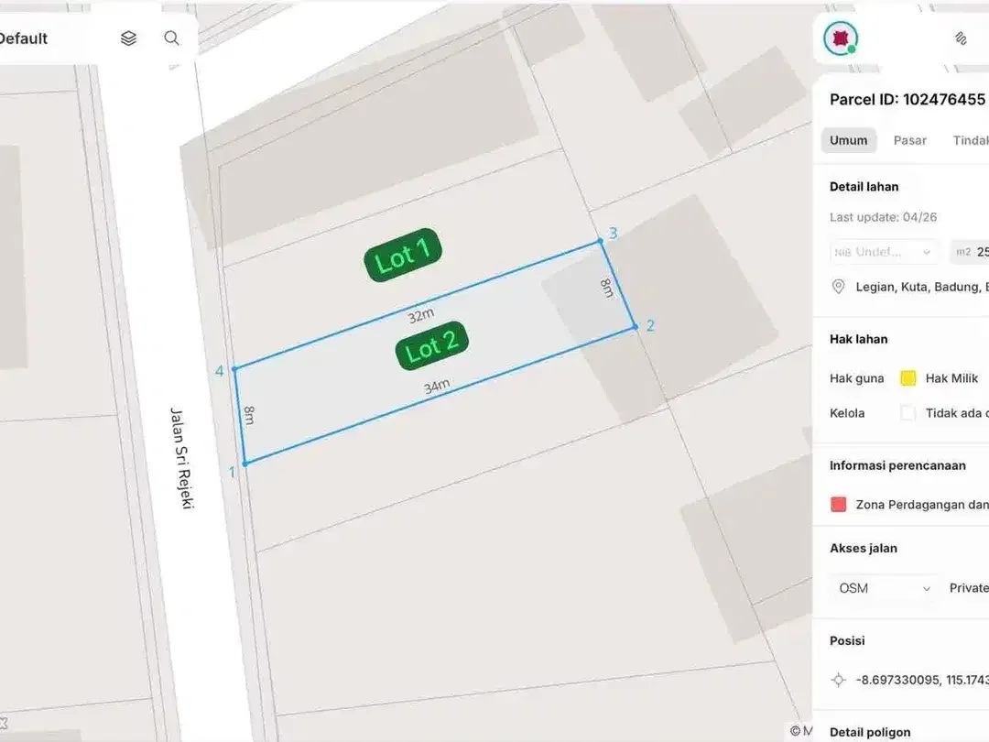Open the map layers icon
The height and width of the screenshot is (742, 989).
129,38
